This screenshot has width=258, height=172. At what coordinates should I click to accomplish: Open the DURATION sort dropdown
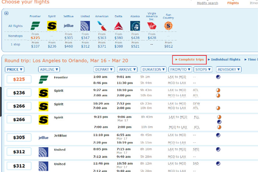point(153,69)
